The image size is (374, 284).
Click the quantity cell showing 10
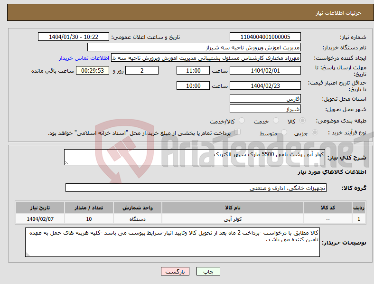(89, 219)
